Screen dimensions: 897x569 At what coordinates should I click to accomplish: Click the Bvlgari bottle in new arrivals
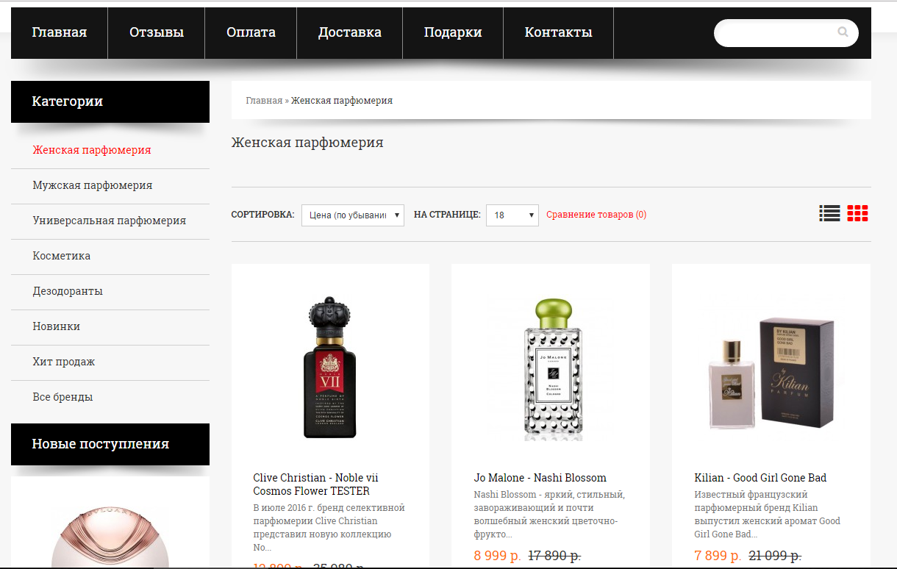[110, 535]
